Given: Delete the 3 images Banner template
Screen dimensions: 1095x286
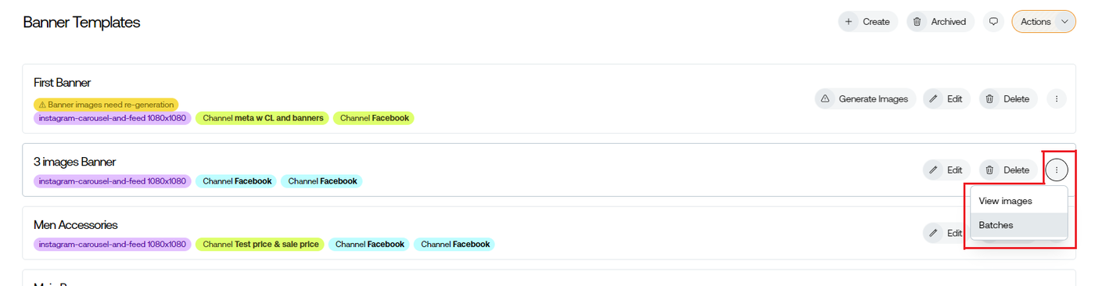Looking at the screenshot, I should click(1008, 170).
